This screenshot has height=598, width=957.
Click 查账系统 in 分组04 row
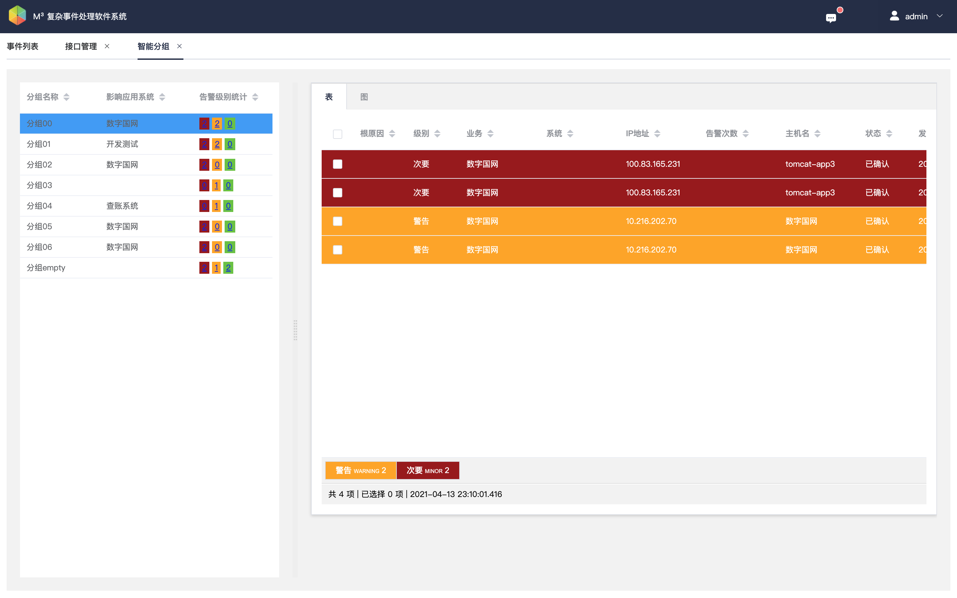122,206
